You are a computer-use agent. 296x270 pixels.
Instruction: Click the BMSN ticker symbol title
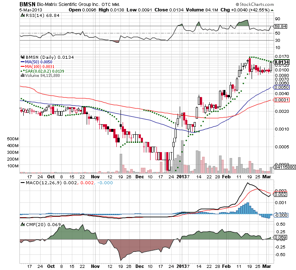(28, 4)
